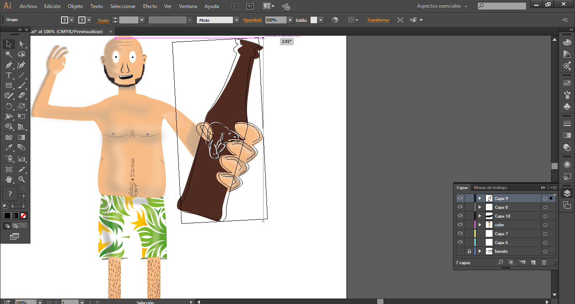Hide the Capa 8 layer

point(460,207)
